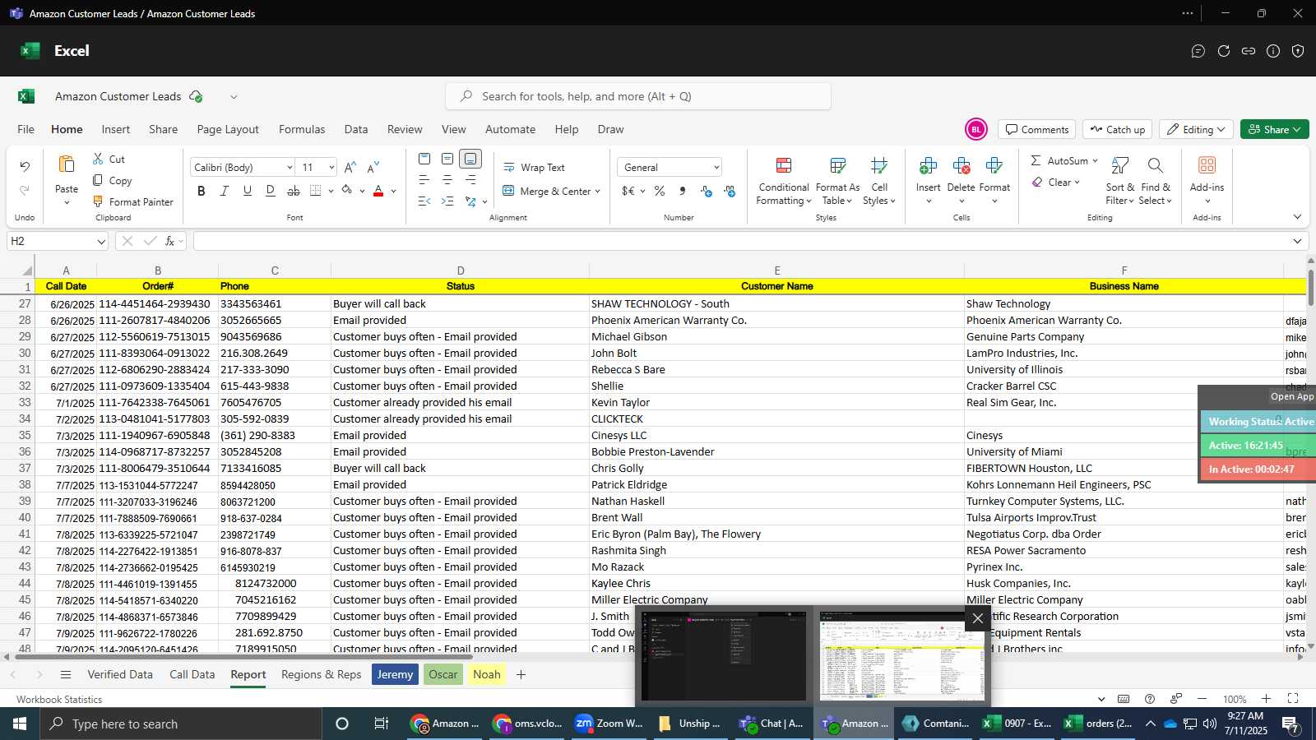Activate the Format Painter brush
The width and height of the screenshot is (1316, 740).
[98, 201]
